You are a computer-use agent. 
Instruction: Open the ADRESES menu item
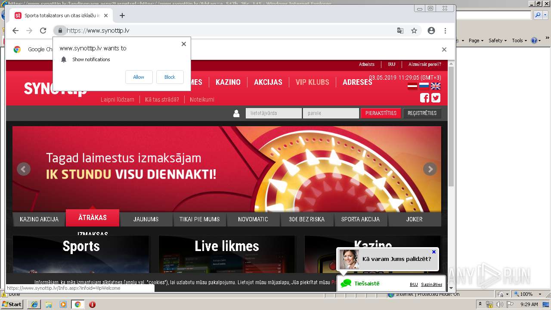pyautogui.click(x=357, y=82)
